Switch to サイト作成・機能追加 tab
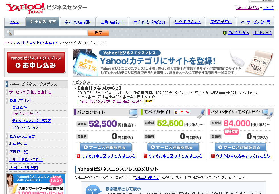The height and width of the screenshot is (194, 279). pyautogui.click(x=149, y=22)
